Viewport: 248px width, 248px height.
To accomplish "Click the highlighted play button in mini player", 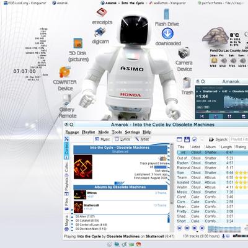I will pos(216,117).
